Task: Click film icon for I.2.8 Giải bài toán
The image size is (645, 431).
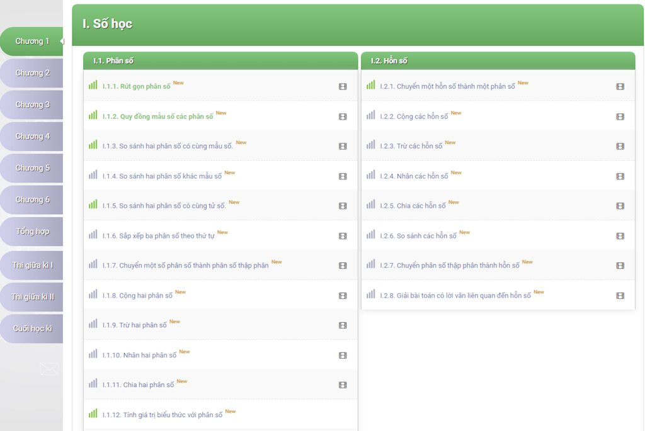Action: 620,296
